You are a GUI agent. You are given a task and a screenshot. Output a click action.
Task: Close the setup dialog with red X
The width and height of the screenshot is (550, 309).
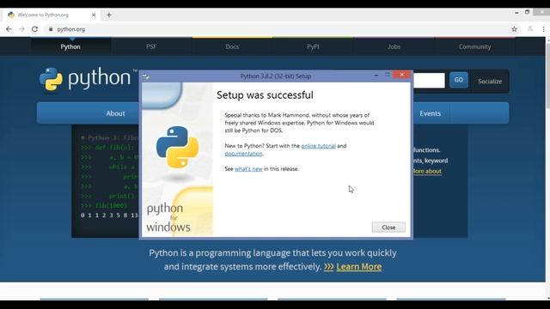click(402, 75)
